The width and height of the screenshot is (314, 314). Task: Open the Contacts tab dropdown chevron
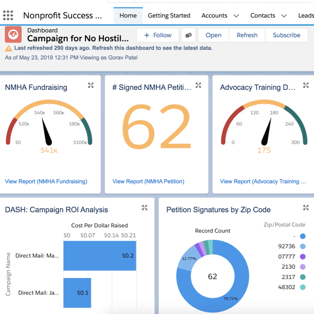tap(284, 16)
